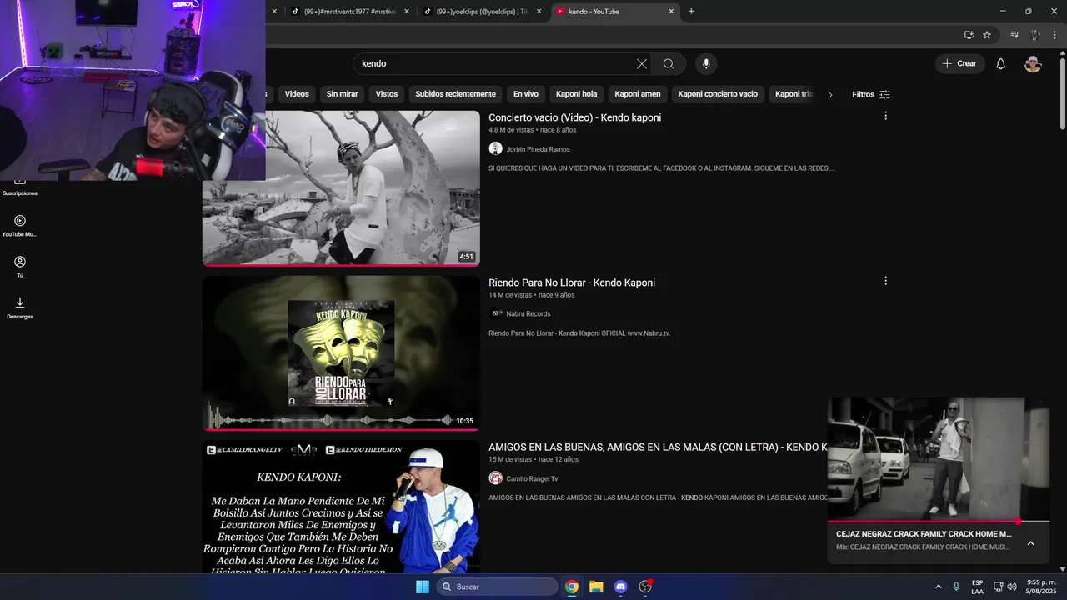
Task: Click the Crear create button
Action: [x=959, y=64]
